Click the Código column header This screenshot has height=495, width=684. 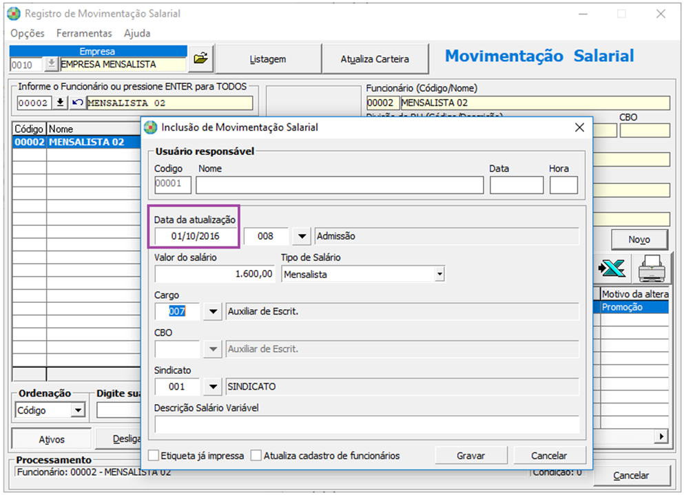tap(29, 129)
